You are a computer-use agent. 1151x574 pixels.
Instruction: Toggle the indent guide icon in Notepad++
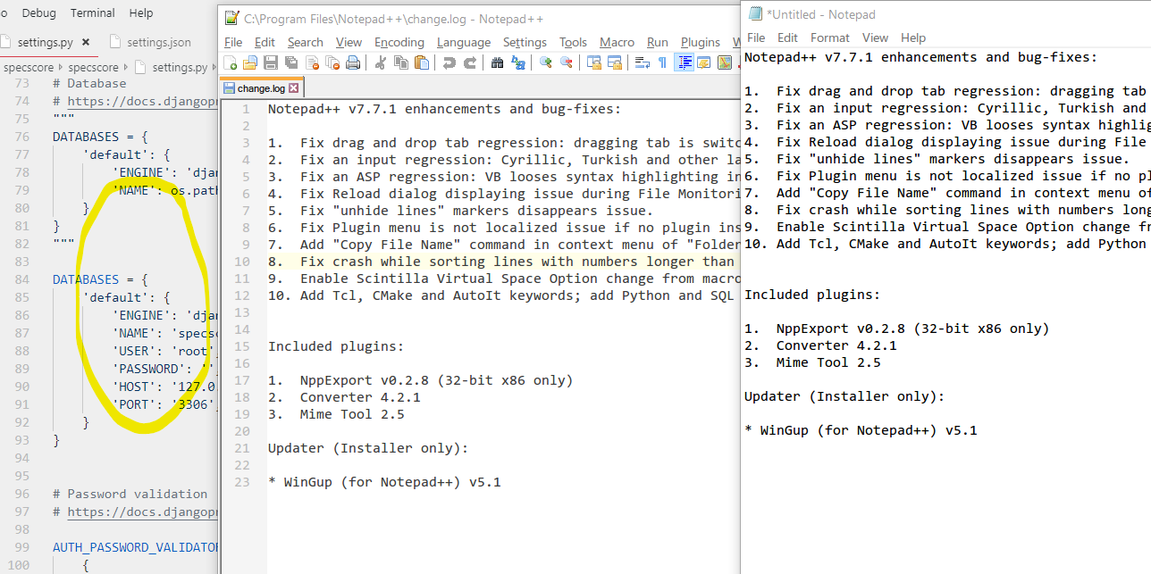684,62
